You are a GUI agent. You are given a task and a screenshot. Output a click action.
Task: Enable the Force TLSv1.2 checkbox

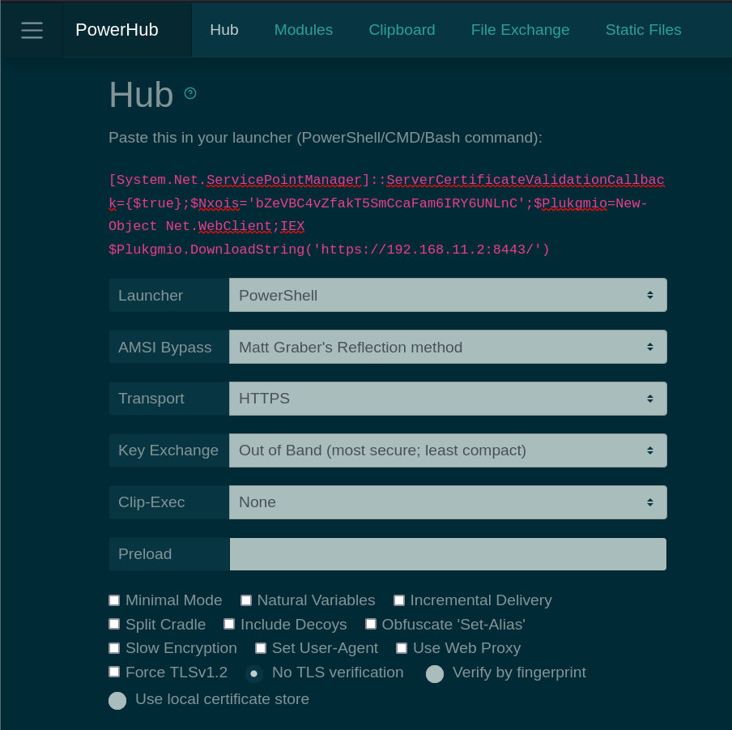[114, 672]
